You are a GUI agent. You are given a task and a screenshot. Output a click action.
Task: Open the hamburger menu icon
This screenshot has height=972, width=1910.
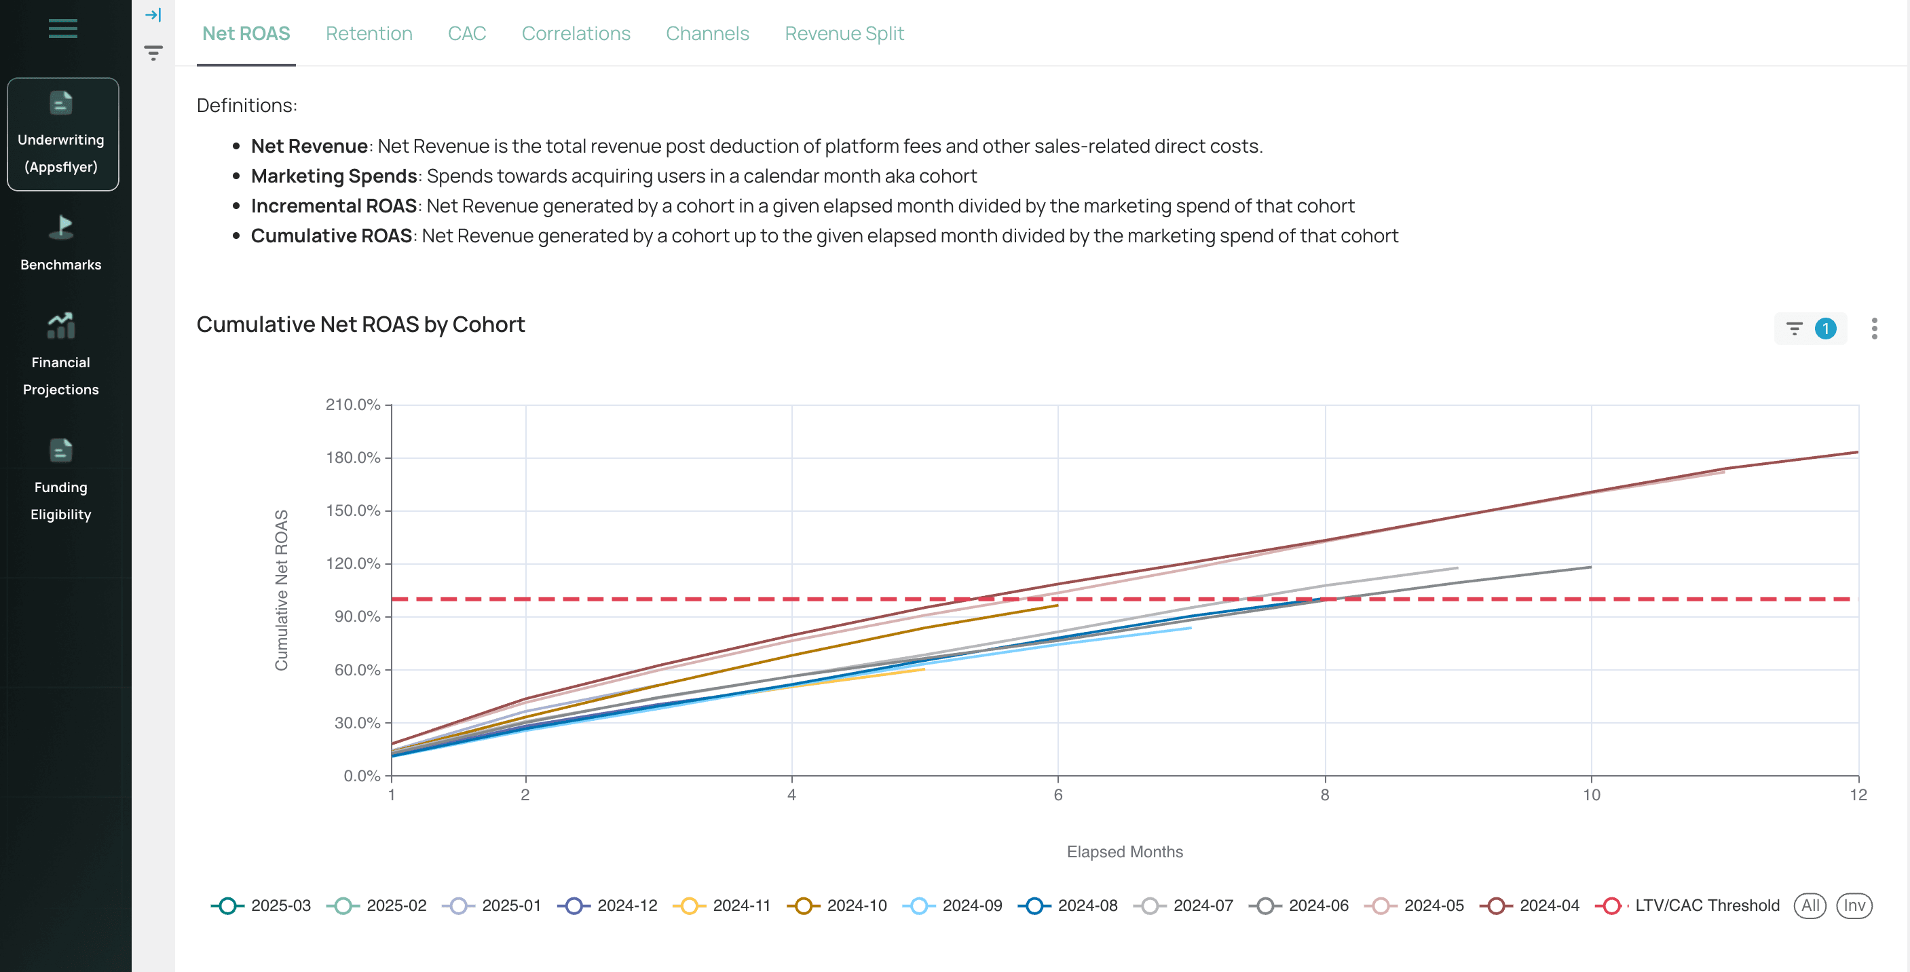(x=62, y=29)
